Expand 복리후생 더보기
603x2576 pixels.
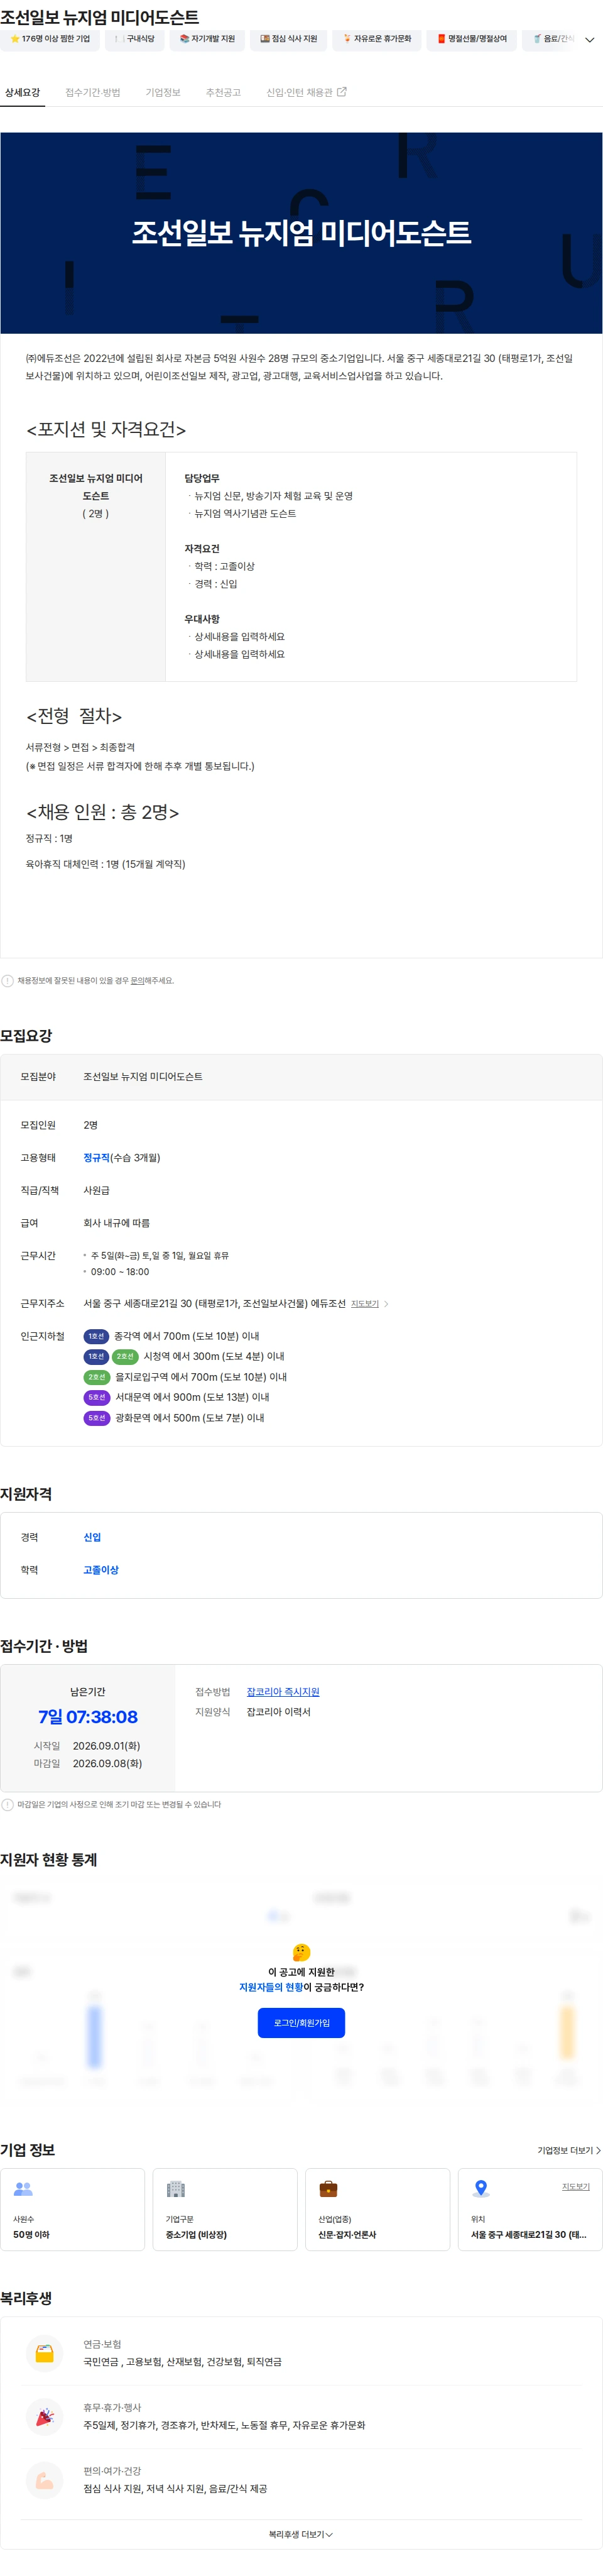[x=301, y=2535]
